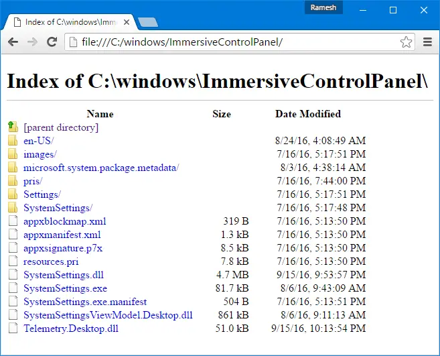This screenshot has width=440, height=356.
Task: Click the folder icon next to en-US
Action: pos(13,140)
